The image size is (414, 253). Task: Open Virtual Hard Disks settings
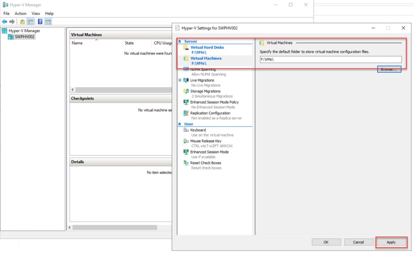click(x=207, y=48)
